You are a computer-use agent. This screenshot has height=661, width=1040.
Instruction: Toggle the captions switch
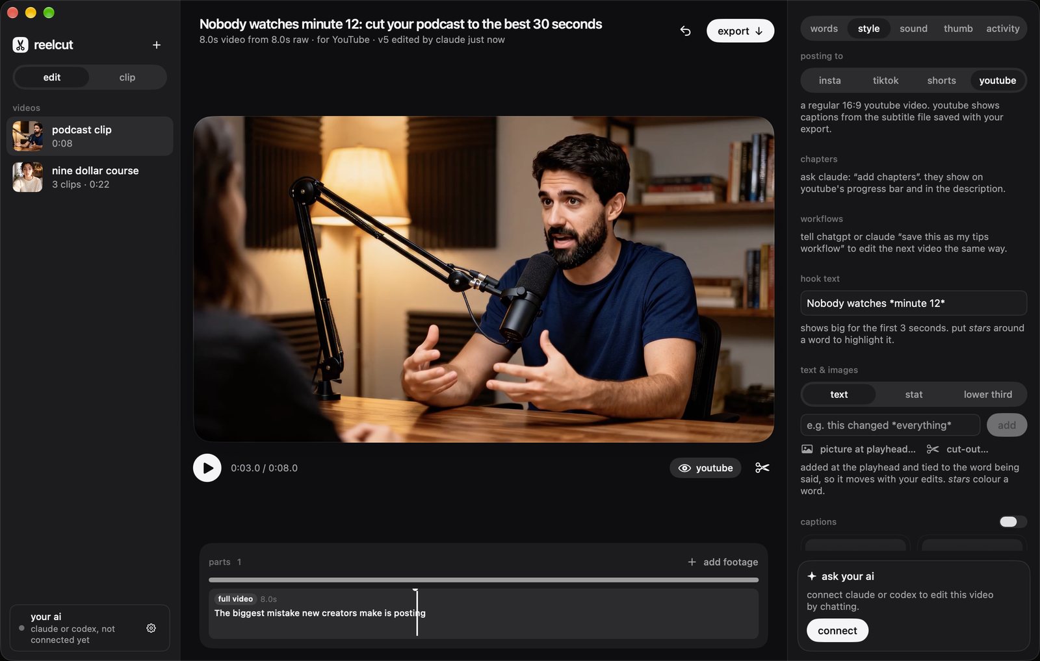[1013, 521]
